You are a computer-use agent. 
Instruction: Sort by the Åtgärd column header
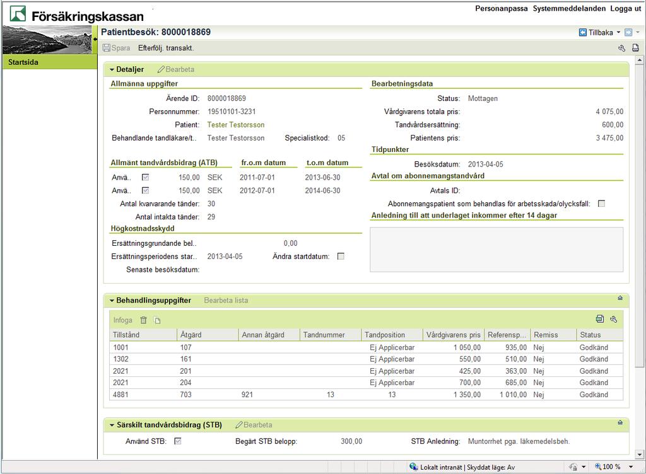(208, 335)
